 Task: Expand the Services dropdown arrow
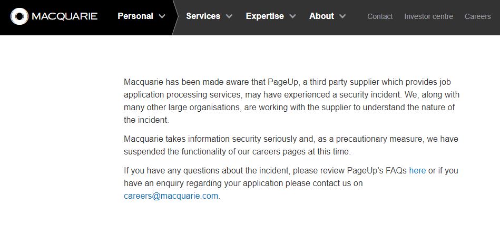(x=229, y=16)
